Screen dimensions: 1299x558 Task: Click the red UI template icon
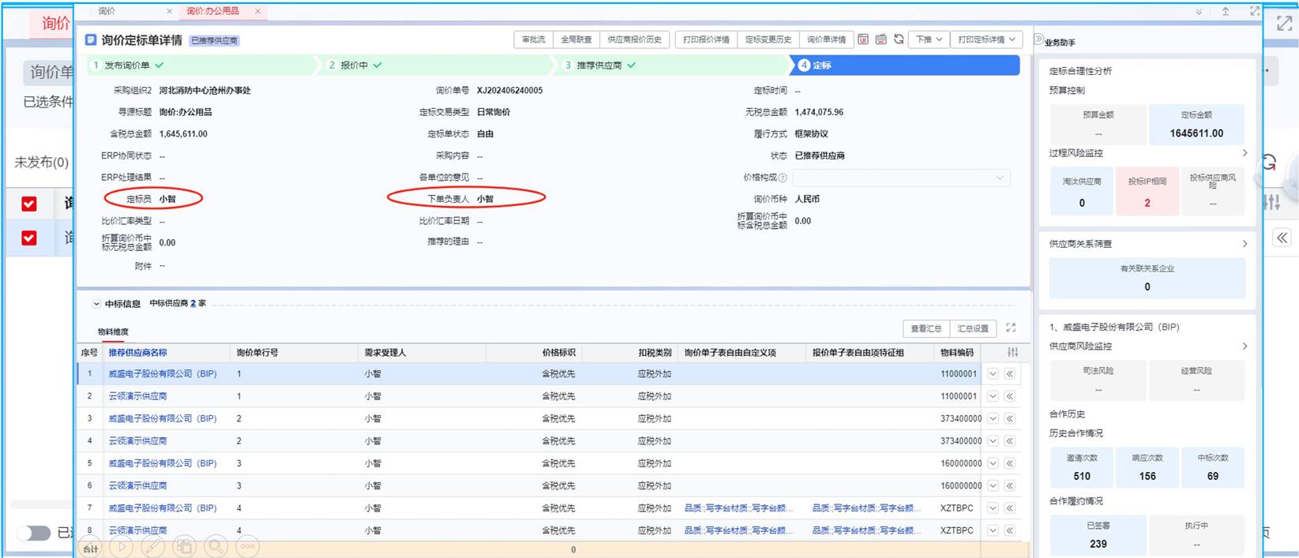point(863,39)
